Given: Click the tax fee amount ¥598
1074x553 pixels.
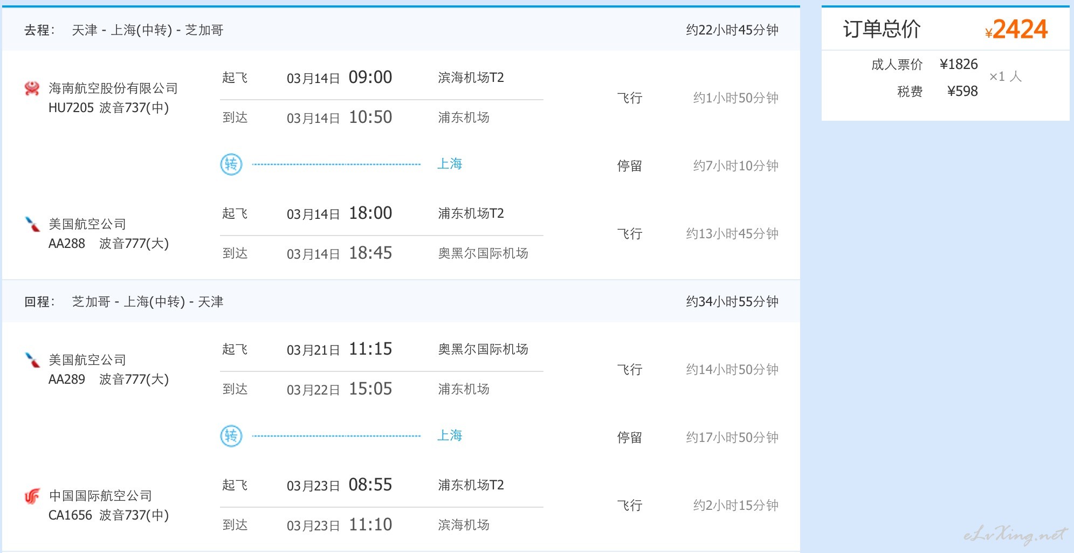Looking at the screenshot, I should pos(962,91).
